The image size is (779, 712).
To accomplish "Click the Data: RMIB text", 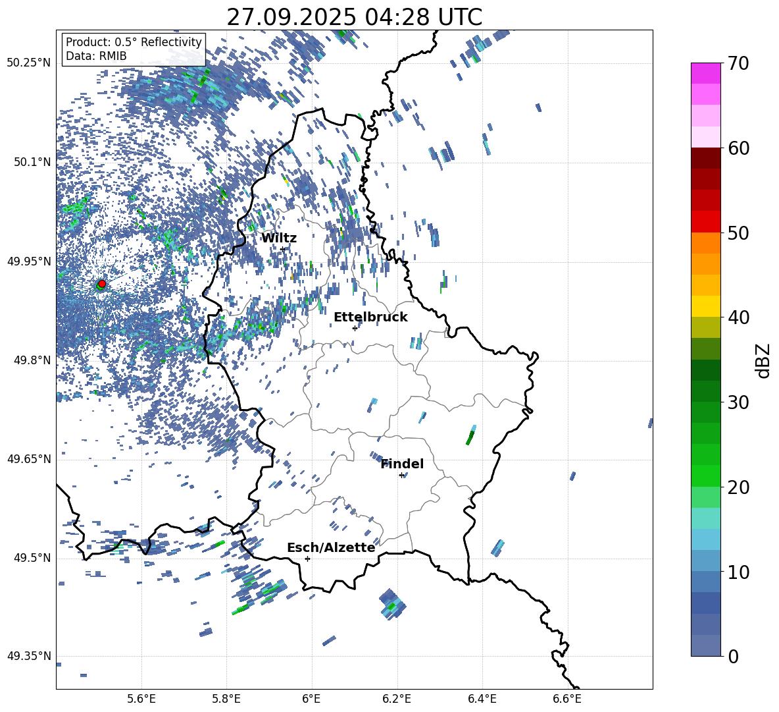I will [x=96, y=56].
